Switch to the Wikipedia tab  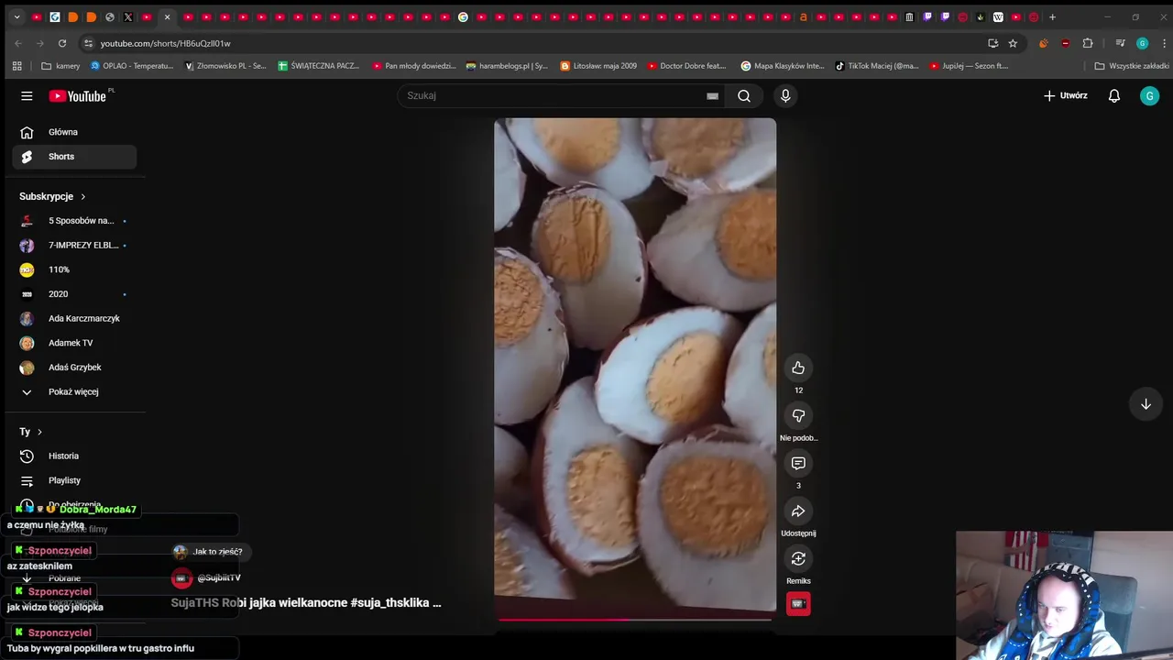[x=998, y=16]
